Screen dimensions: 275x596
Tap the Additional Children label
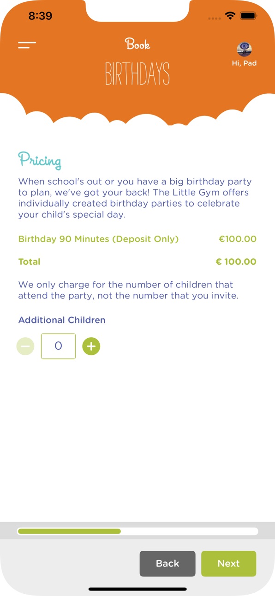62,320
